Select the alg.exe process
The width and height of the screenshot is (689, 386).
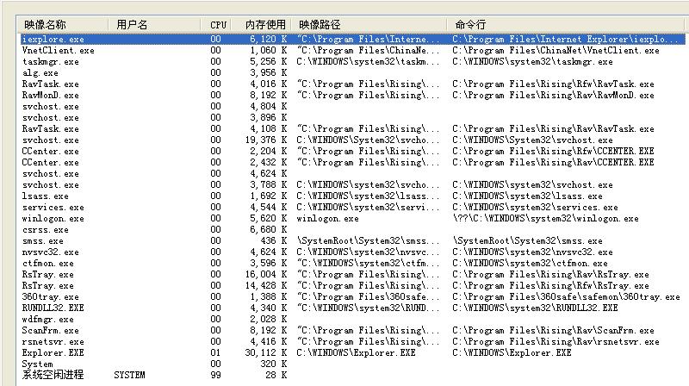click(x=40, y=73)
